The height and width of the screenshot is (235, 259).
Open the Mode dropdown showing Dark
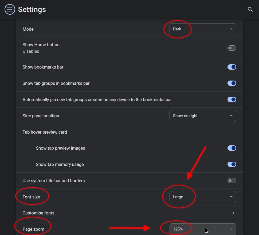click(x=203, y=29)
